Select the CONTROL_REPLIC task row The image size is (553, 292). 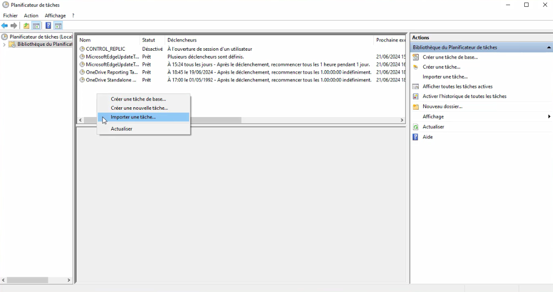click(x=105, y=49)
